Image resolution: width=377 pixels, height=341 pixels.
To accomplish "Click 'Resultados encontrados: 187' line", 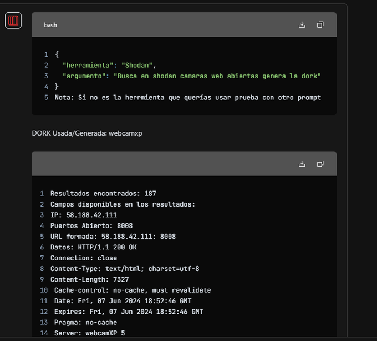I will click(103, 194).
